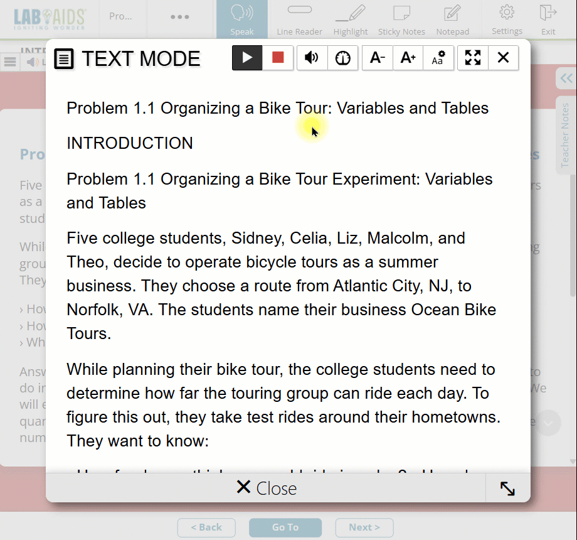Screen dimensions: 577x540
Task: Stop reading with the red stop button
Action: pos(278,58)
